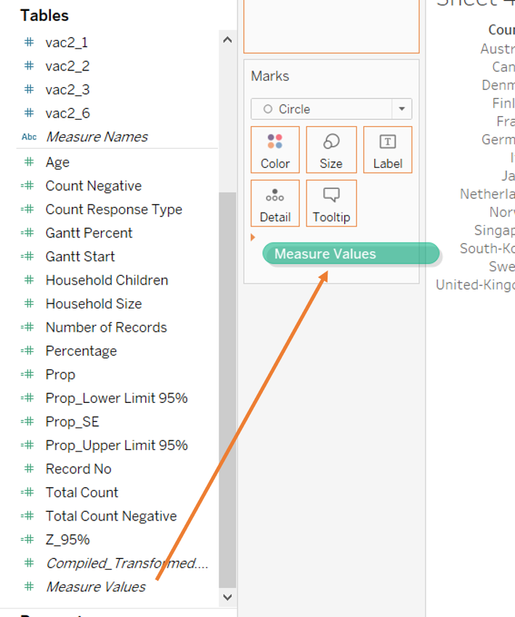Click the Abc icon beside Measure Names
The height and width of the screenshot is (617, 515).
[x=29, y=136]
